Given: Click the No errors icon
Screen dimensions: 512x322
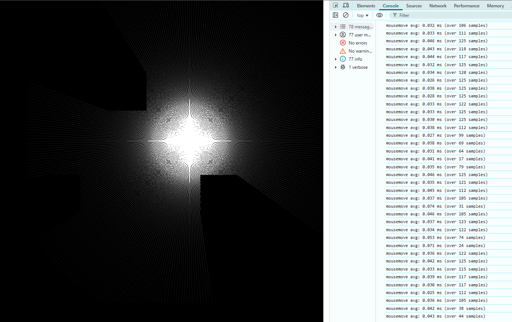Looking at the screenshot, I should (342, 43).
